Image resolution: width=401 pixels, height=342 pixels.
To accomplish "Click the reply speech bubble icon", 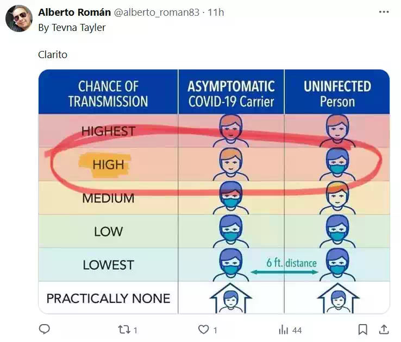I will (x=45, y=329).
